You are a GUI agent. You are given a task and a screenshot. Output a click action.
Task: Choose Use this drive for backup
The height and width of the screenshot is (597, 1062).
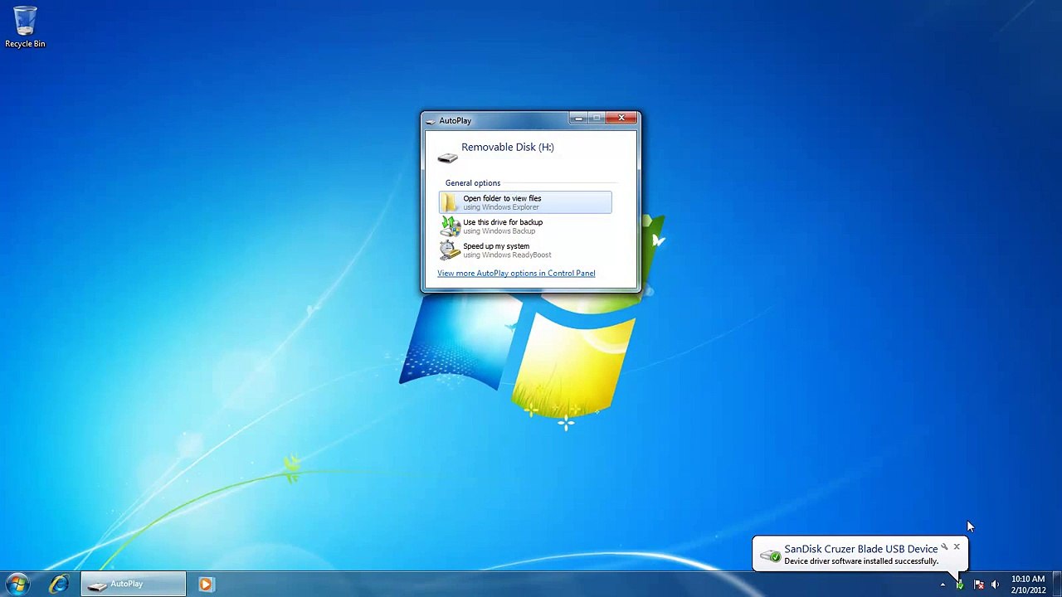tap(525, 226)
